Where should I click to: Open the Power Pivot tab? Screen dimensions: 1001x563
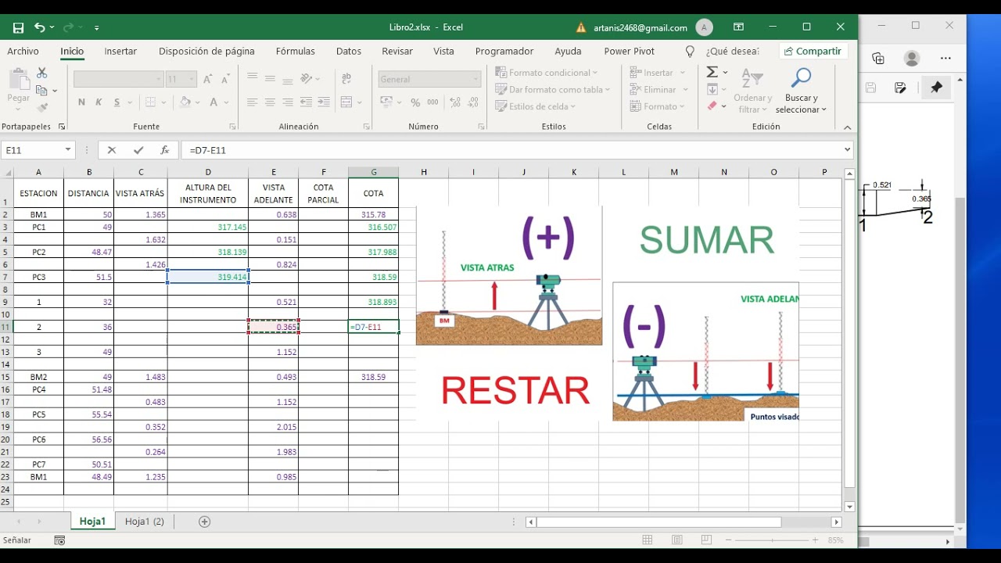click(x=629, y=51)
